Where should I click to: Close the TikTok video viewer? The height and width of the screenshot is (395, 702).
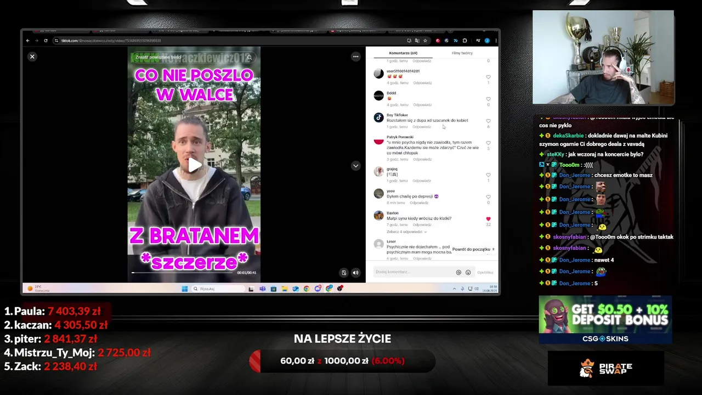click(32, 57)
